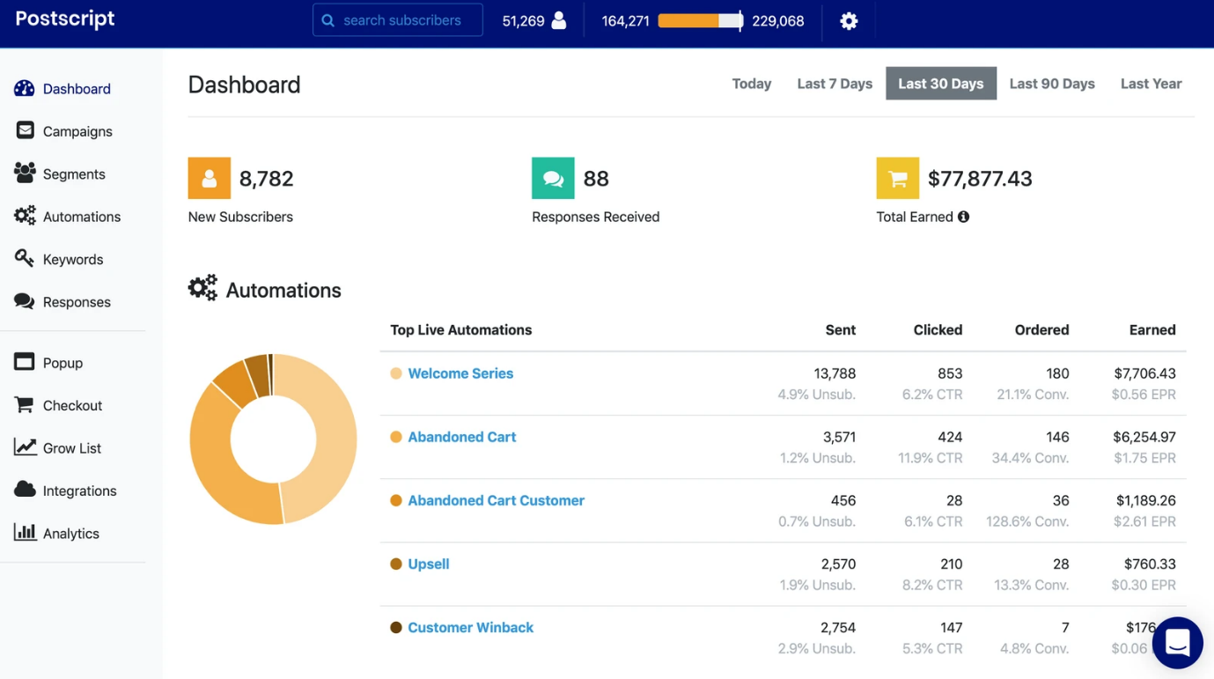The height and width of the screenshot is (679, 1214).
Task: Click the Analytics bar chart icon
Action: [25, 532]
